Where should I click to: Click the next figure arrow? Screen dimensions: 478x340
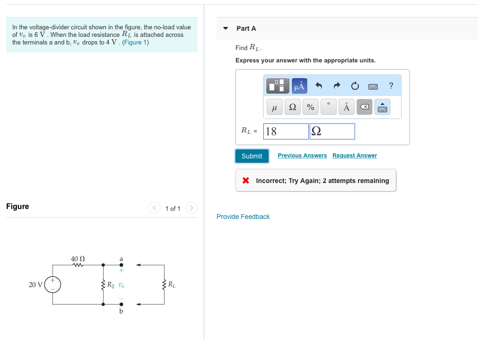[x=191, y=208]
